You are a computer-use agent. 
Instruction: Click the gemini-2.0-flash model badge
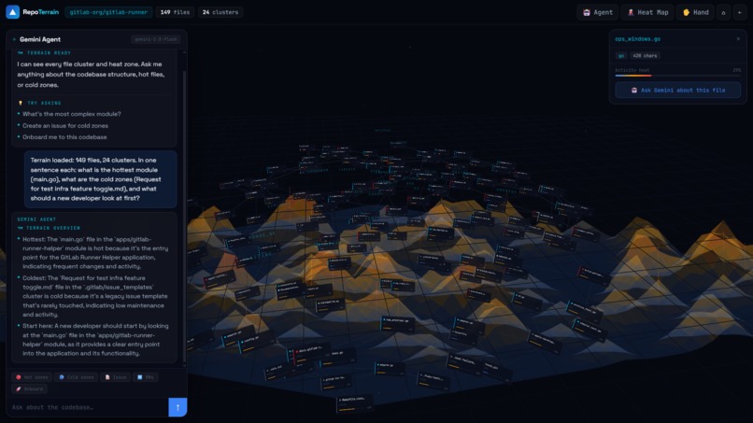point(156,39)
